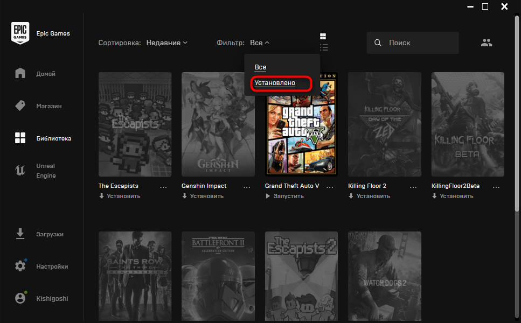
Task: Switch library to grid view icon
Action: 323,36
